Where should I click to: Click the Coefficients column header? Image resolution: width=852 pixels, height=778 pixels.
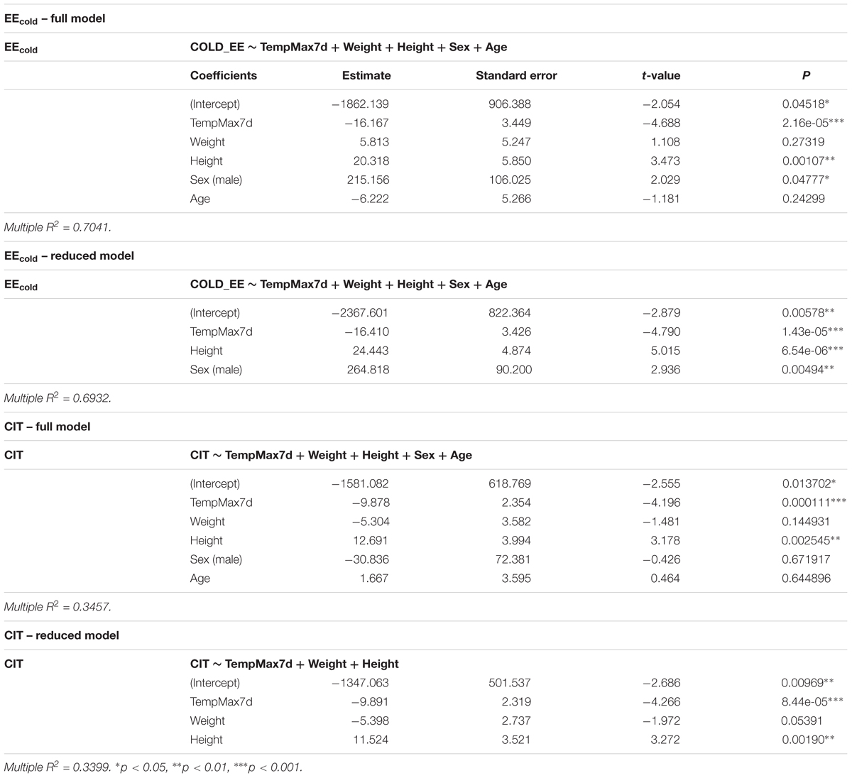224,75
